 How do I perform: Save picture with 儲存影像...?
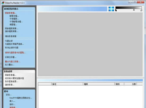point(10,85)
